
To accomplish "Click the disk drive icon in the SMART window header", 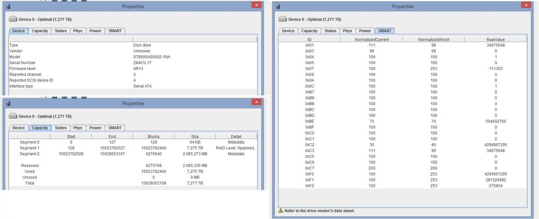I will 283,19.
